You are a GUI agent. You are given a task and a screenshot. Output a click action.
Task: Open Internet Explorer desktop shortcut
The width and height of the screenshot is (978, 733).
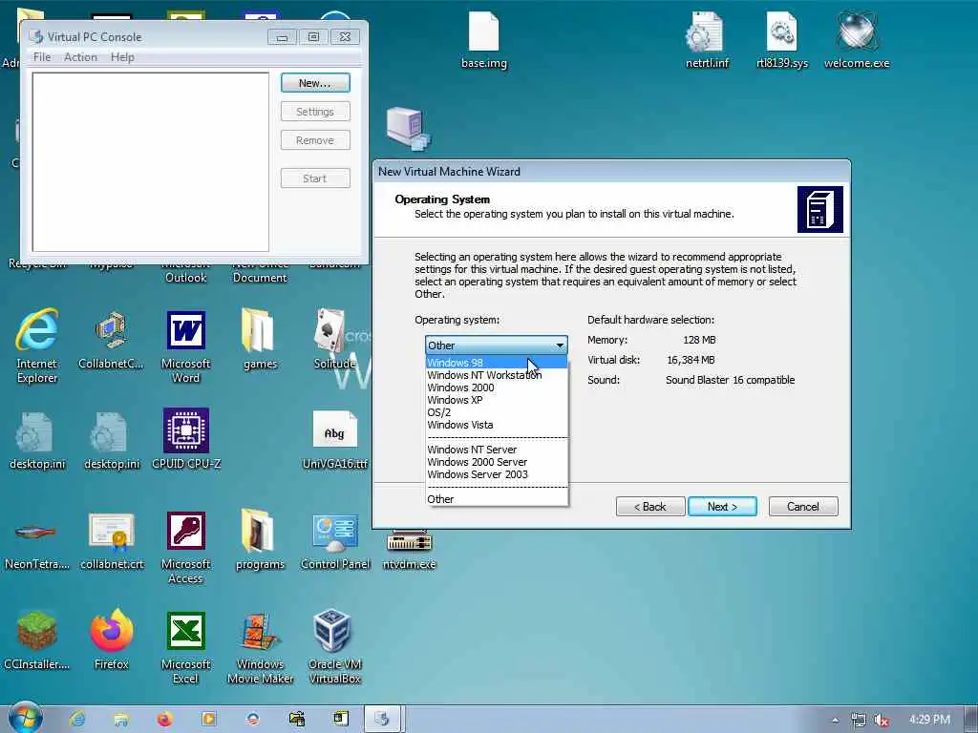click(x=37, y=346)
